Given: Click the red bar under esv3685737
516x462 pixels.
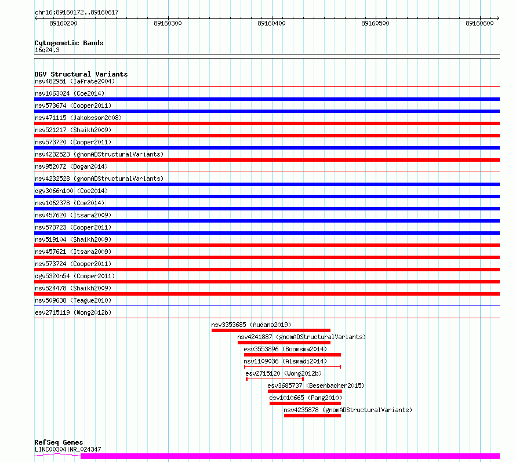Looking at the screenshot, I should coord(305,391).
